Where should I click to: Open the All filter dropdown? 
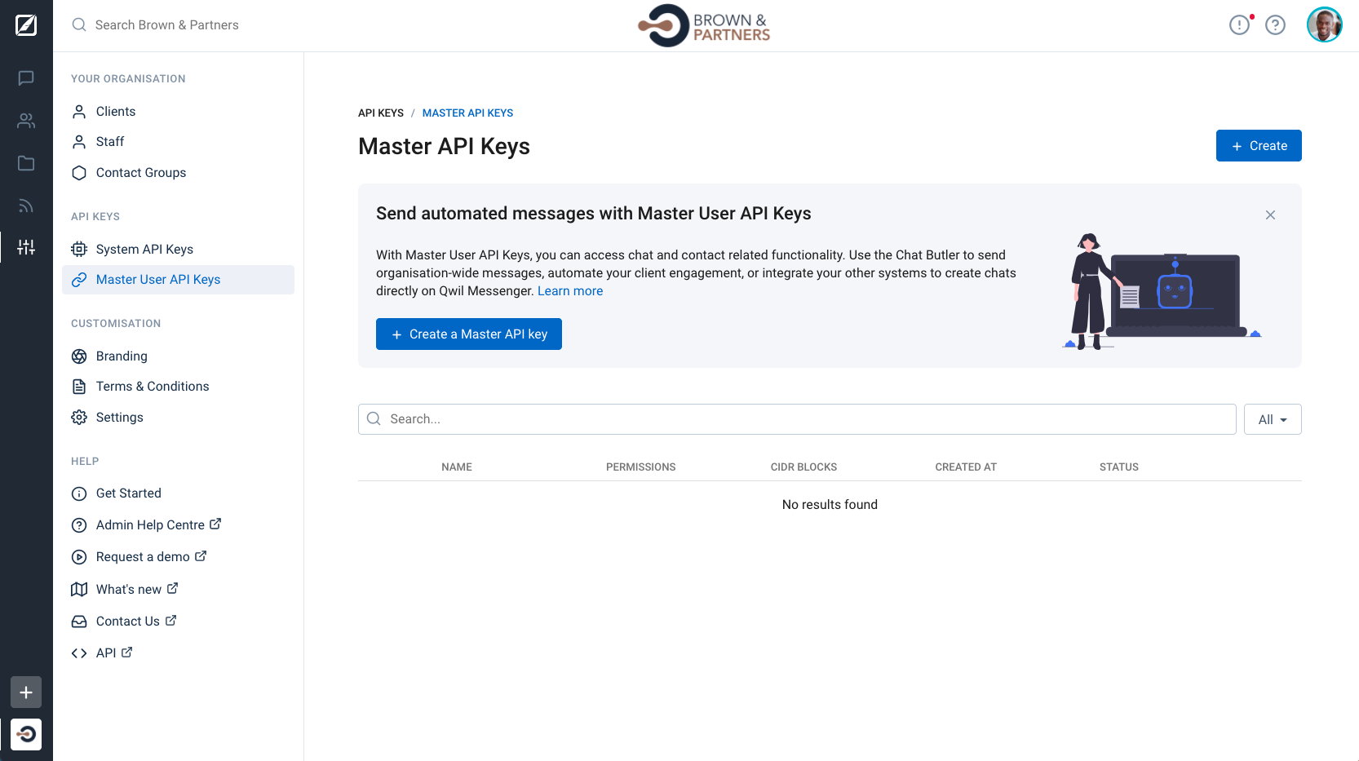pos(1272,419)
